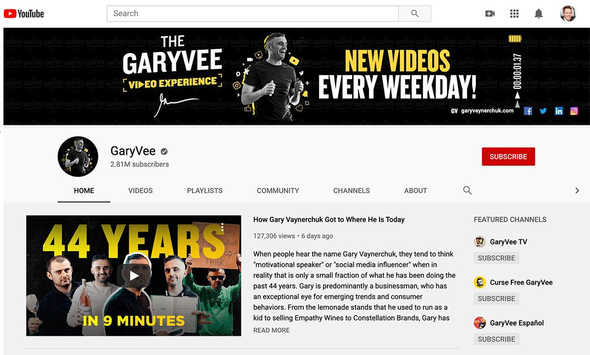Click the 44 Years video thumbnail image
This screenshot has height=355, width=590.
tap(134, 276)
